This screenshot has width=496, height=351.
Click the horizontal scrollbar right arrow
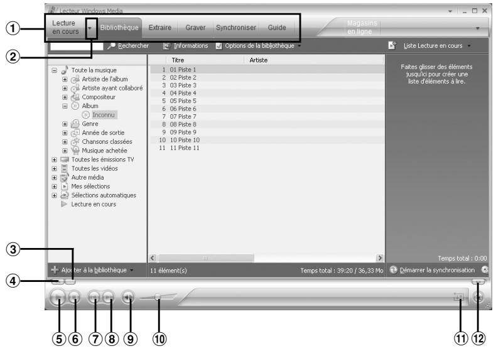pyautogui.click(x=380, y=258)
